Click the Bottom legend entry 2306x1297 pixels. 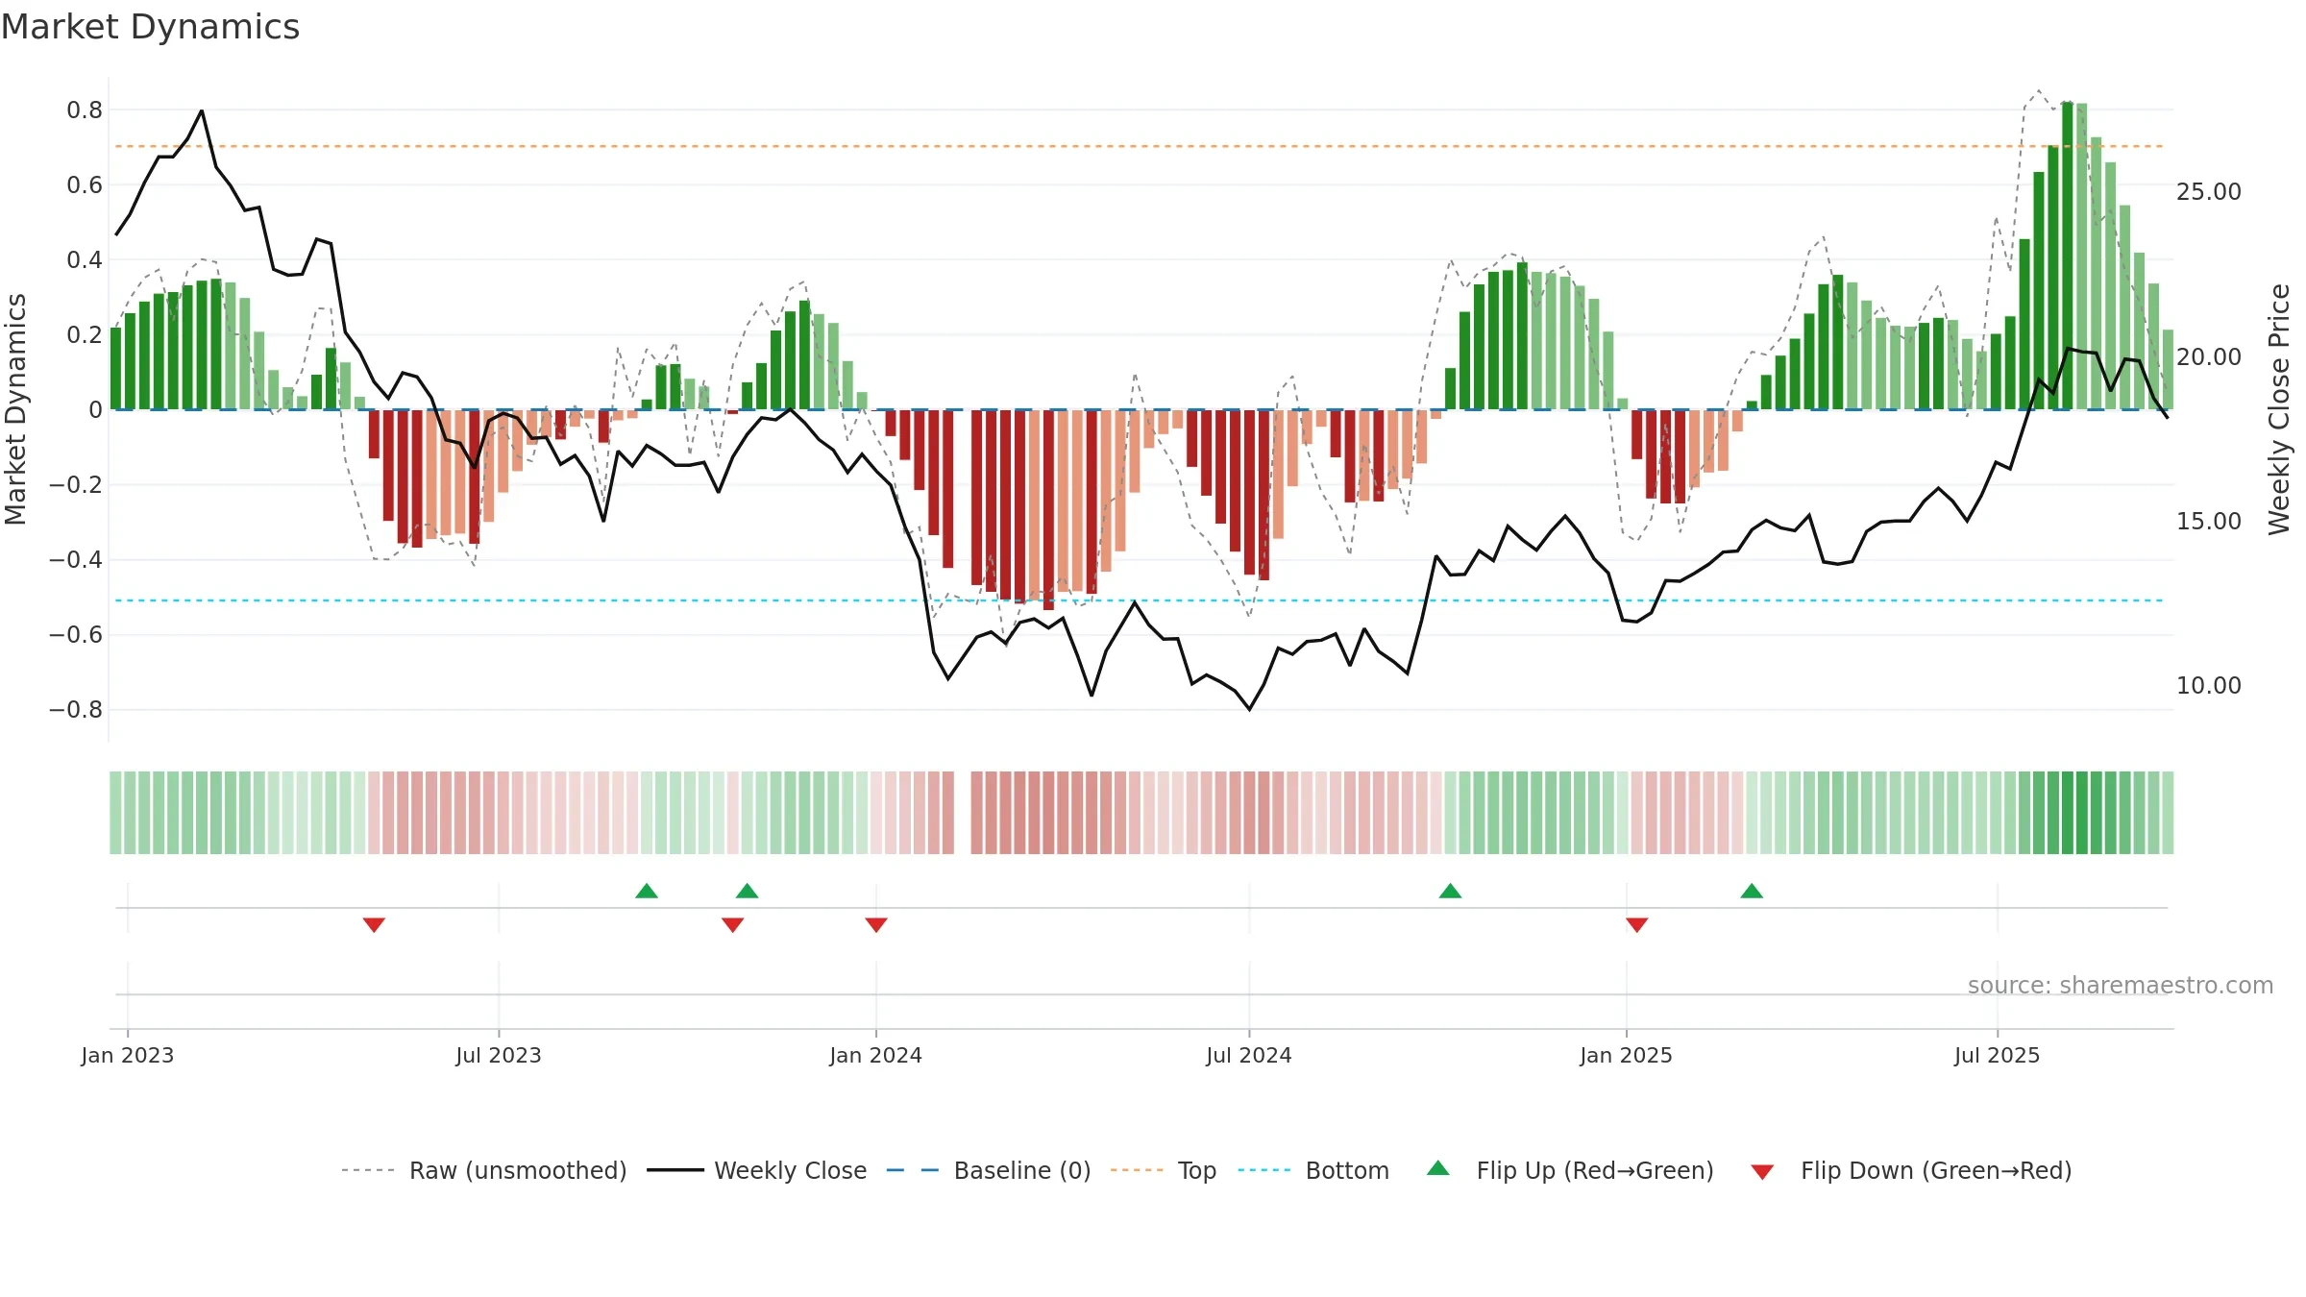click(x=1313, y=1170)
